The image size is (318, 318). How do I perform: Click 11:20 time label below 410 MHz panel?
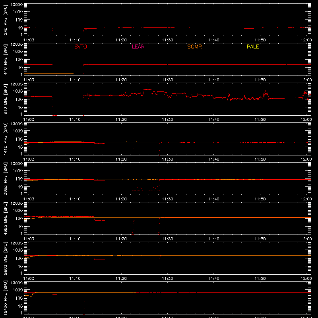121,80
